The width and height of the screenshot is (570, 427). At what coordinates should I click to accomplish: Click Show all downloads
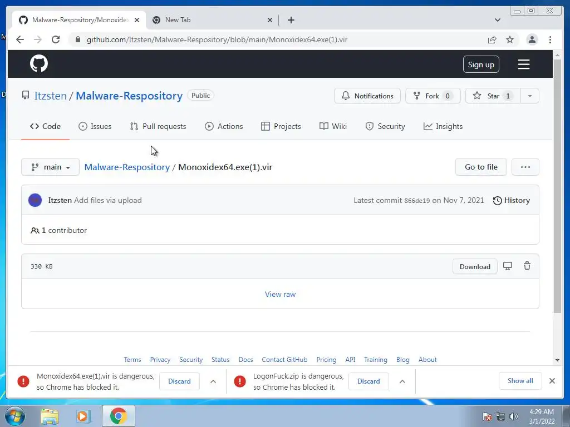[x=520, y=380]
